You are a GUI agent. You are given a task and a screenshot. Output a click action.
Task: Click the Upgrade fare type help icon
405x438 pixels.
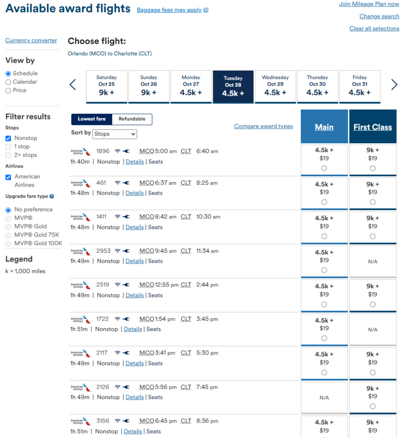pos(52,196)
